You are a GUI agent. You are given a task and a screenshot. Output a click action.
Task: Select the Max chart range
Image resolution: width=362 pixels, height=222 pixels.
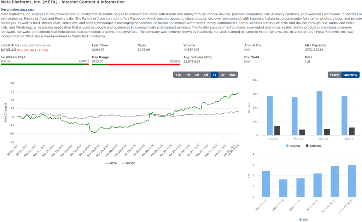coord(232,75)
